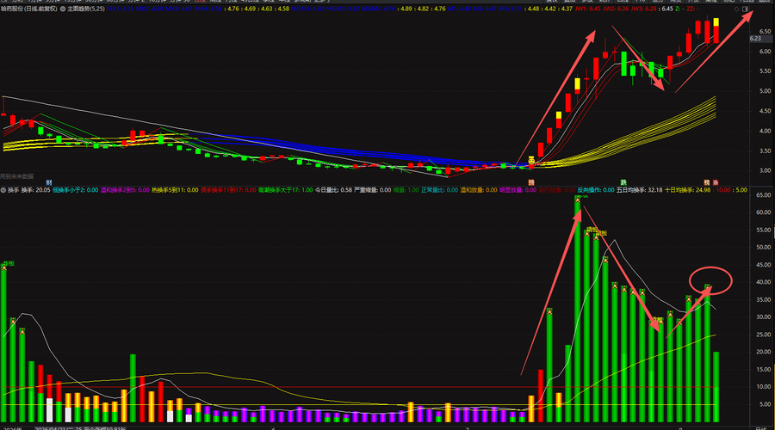
Task: Click the JW1: 6.45 value
Action: [588, 9]
